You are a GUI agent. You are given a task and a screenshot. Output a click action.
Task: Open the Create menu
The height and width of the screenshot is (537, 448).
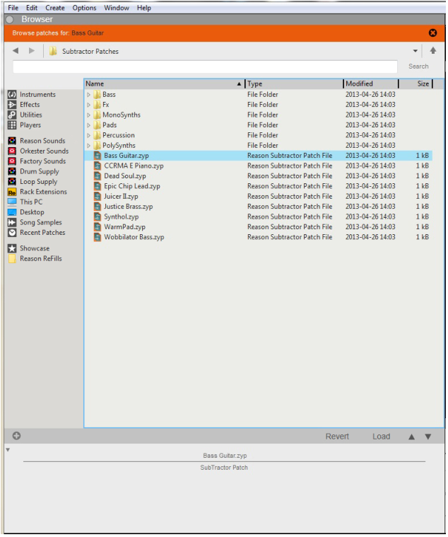pyautogui.click(x=55, y=8)
